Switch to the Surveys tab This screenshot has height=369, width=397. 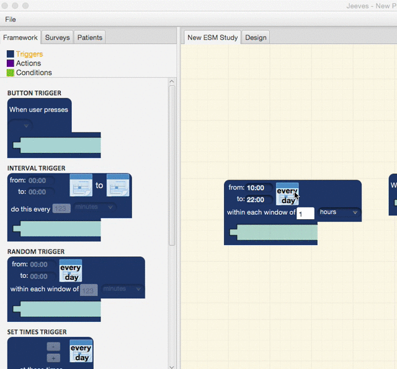pos(58,38)
